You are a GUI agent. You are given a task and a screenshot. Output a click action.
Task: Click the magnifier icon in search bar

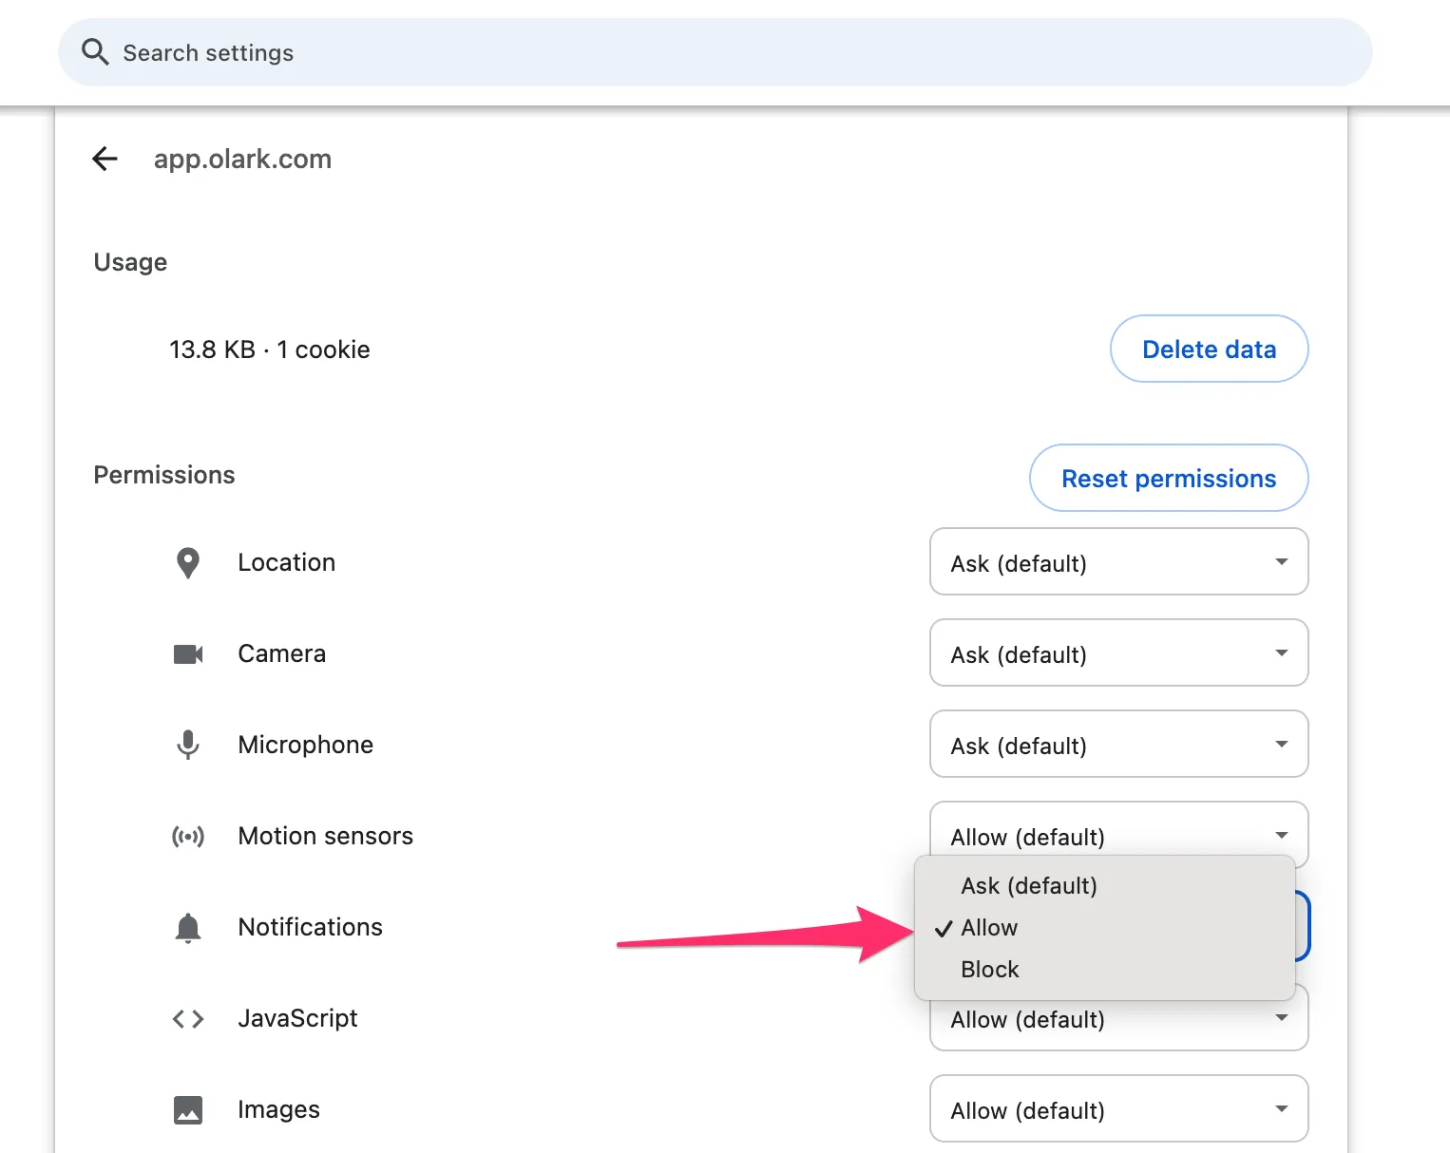95,52
